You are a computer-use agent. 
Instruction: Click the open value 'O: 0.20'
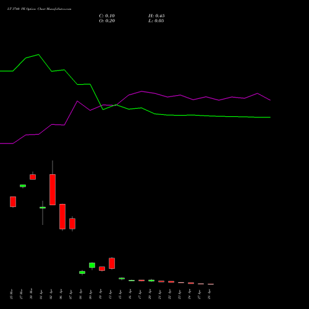coord(107,21)
